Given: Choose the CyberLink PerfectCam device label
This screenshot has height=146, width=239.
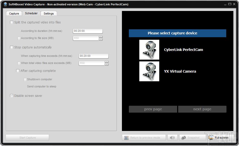Looking at the screenshot, I should [183, 50].
